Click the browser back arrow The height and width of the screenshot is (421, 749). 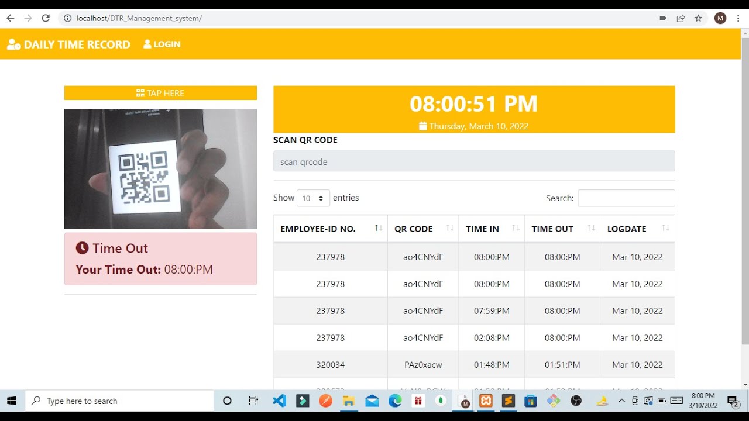pyautogui.click(x=10, y=18)
